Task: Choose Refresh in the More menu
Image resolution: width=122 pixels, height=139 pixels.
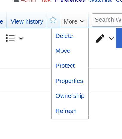Action: pos(66,111)
